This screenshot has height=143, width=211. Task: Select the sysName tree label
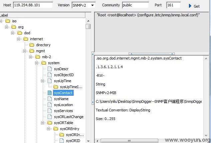tap(61, 99)
